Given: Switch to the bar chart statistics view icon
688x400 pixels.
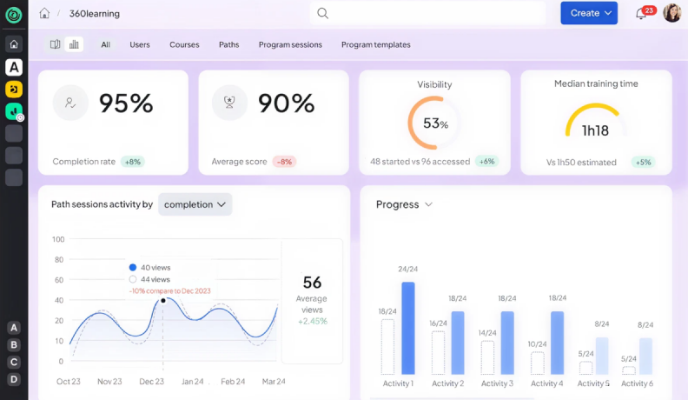Looking at the screenshot, I should pos(74,44).
